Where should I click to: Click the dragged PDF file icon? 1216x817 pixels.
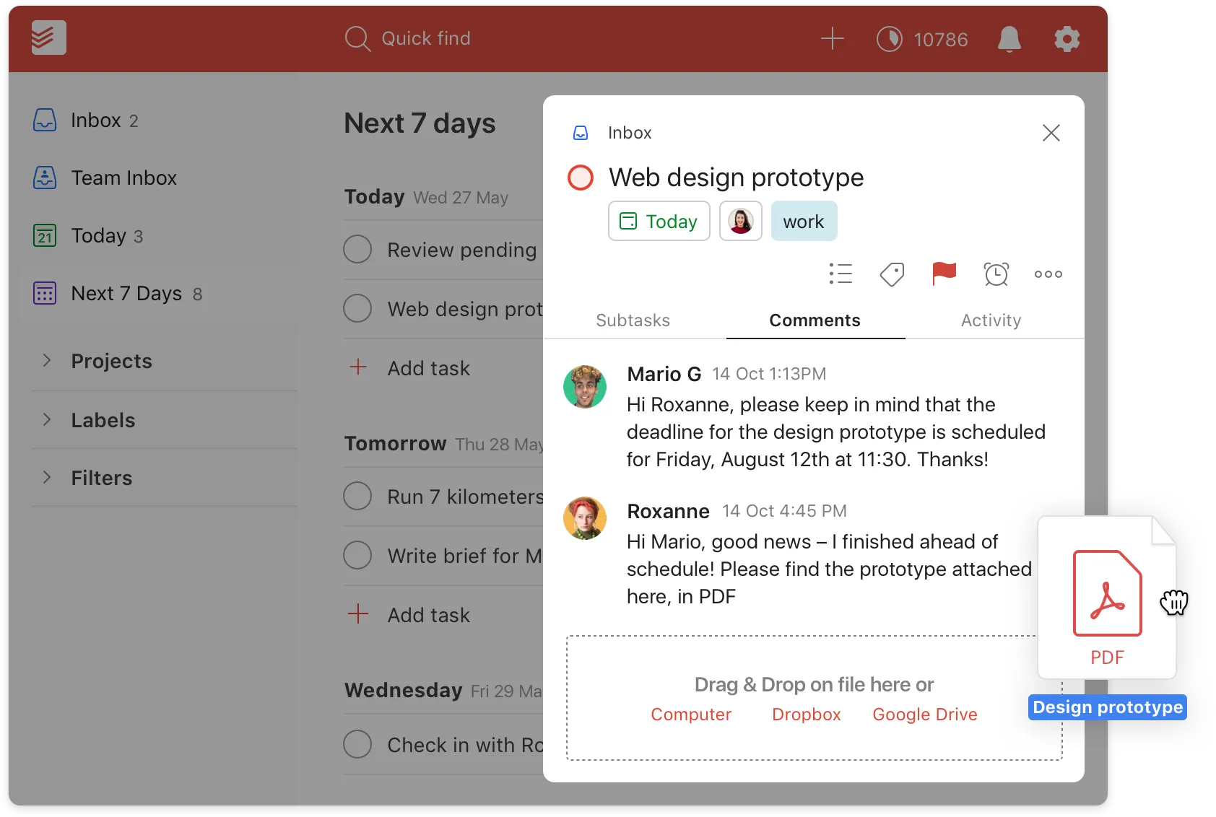1107,598
